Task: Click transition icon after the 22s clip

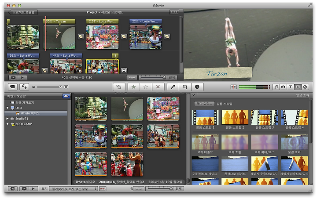Action: pos(167,37)
